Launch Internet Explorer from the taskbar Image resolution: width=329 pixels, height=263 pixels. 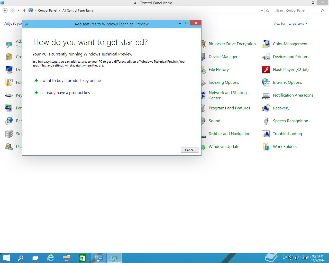coord(51,258)
